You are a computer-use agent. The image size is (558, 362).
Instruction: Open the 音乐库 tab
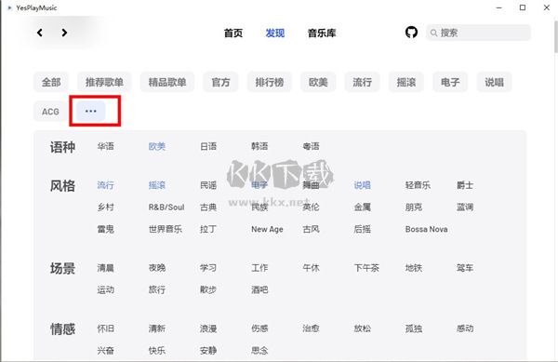tap(322, 34)
